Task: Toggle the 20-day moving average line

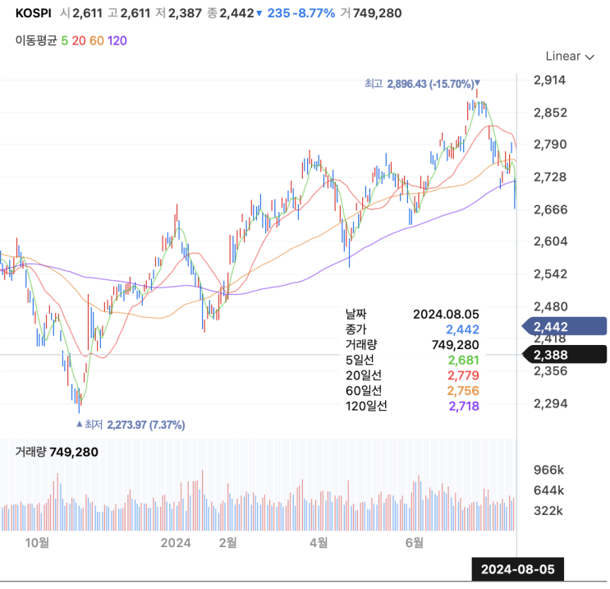Action: 79,41
